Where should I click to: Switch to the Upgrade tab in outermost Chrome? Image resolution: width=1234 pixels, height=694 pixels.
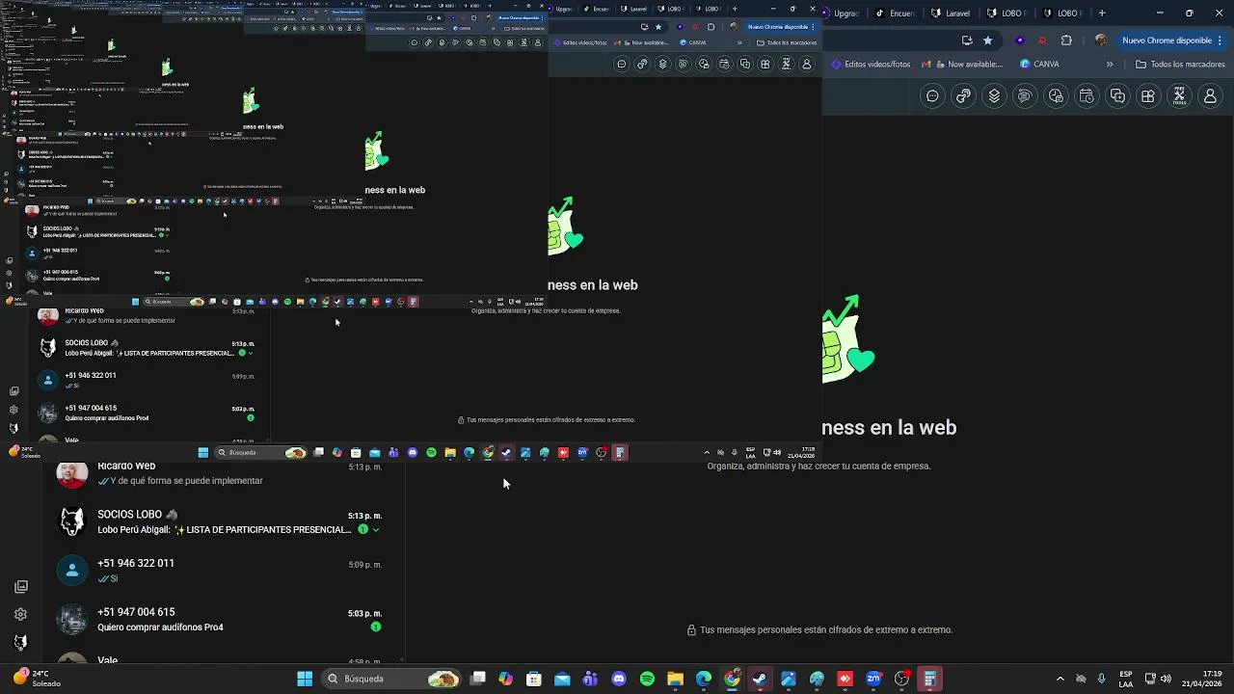pos(843,13)
